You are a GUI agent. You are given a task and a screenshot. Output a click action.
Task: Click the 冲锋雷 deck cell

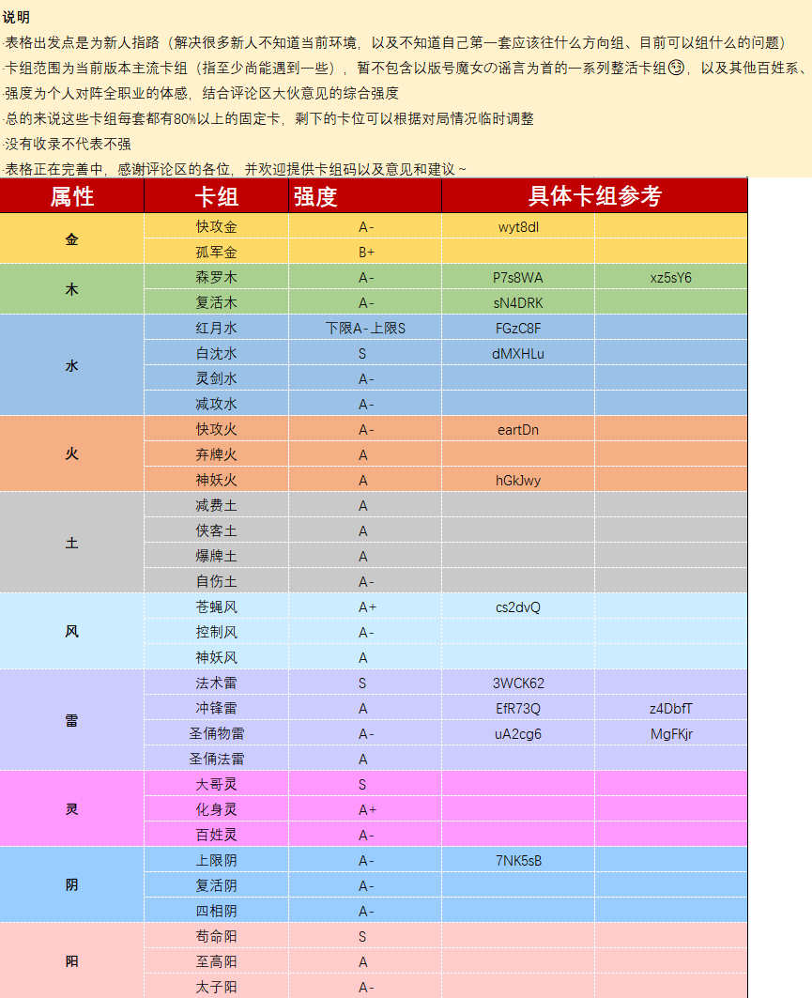coord(216,708)
